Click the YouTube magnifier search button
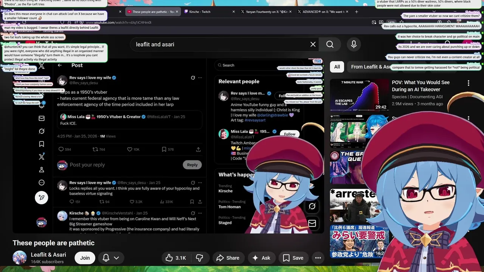484x272 pixels. point(330,45)
